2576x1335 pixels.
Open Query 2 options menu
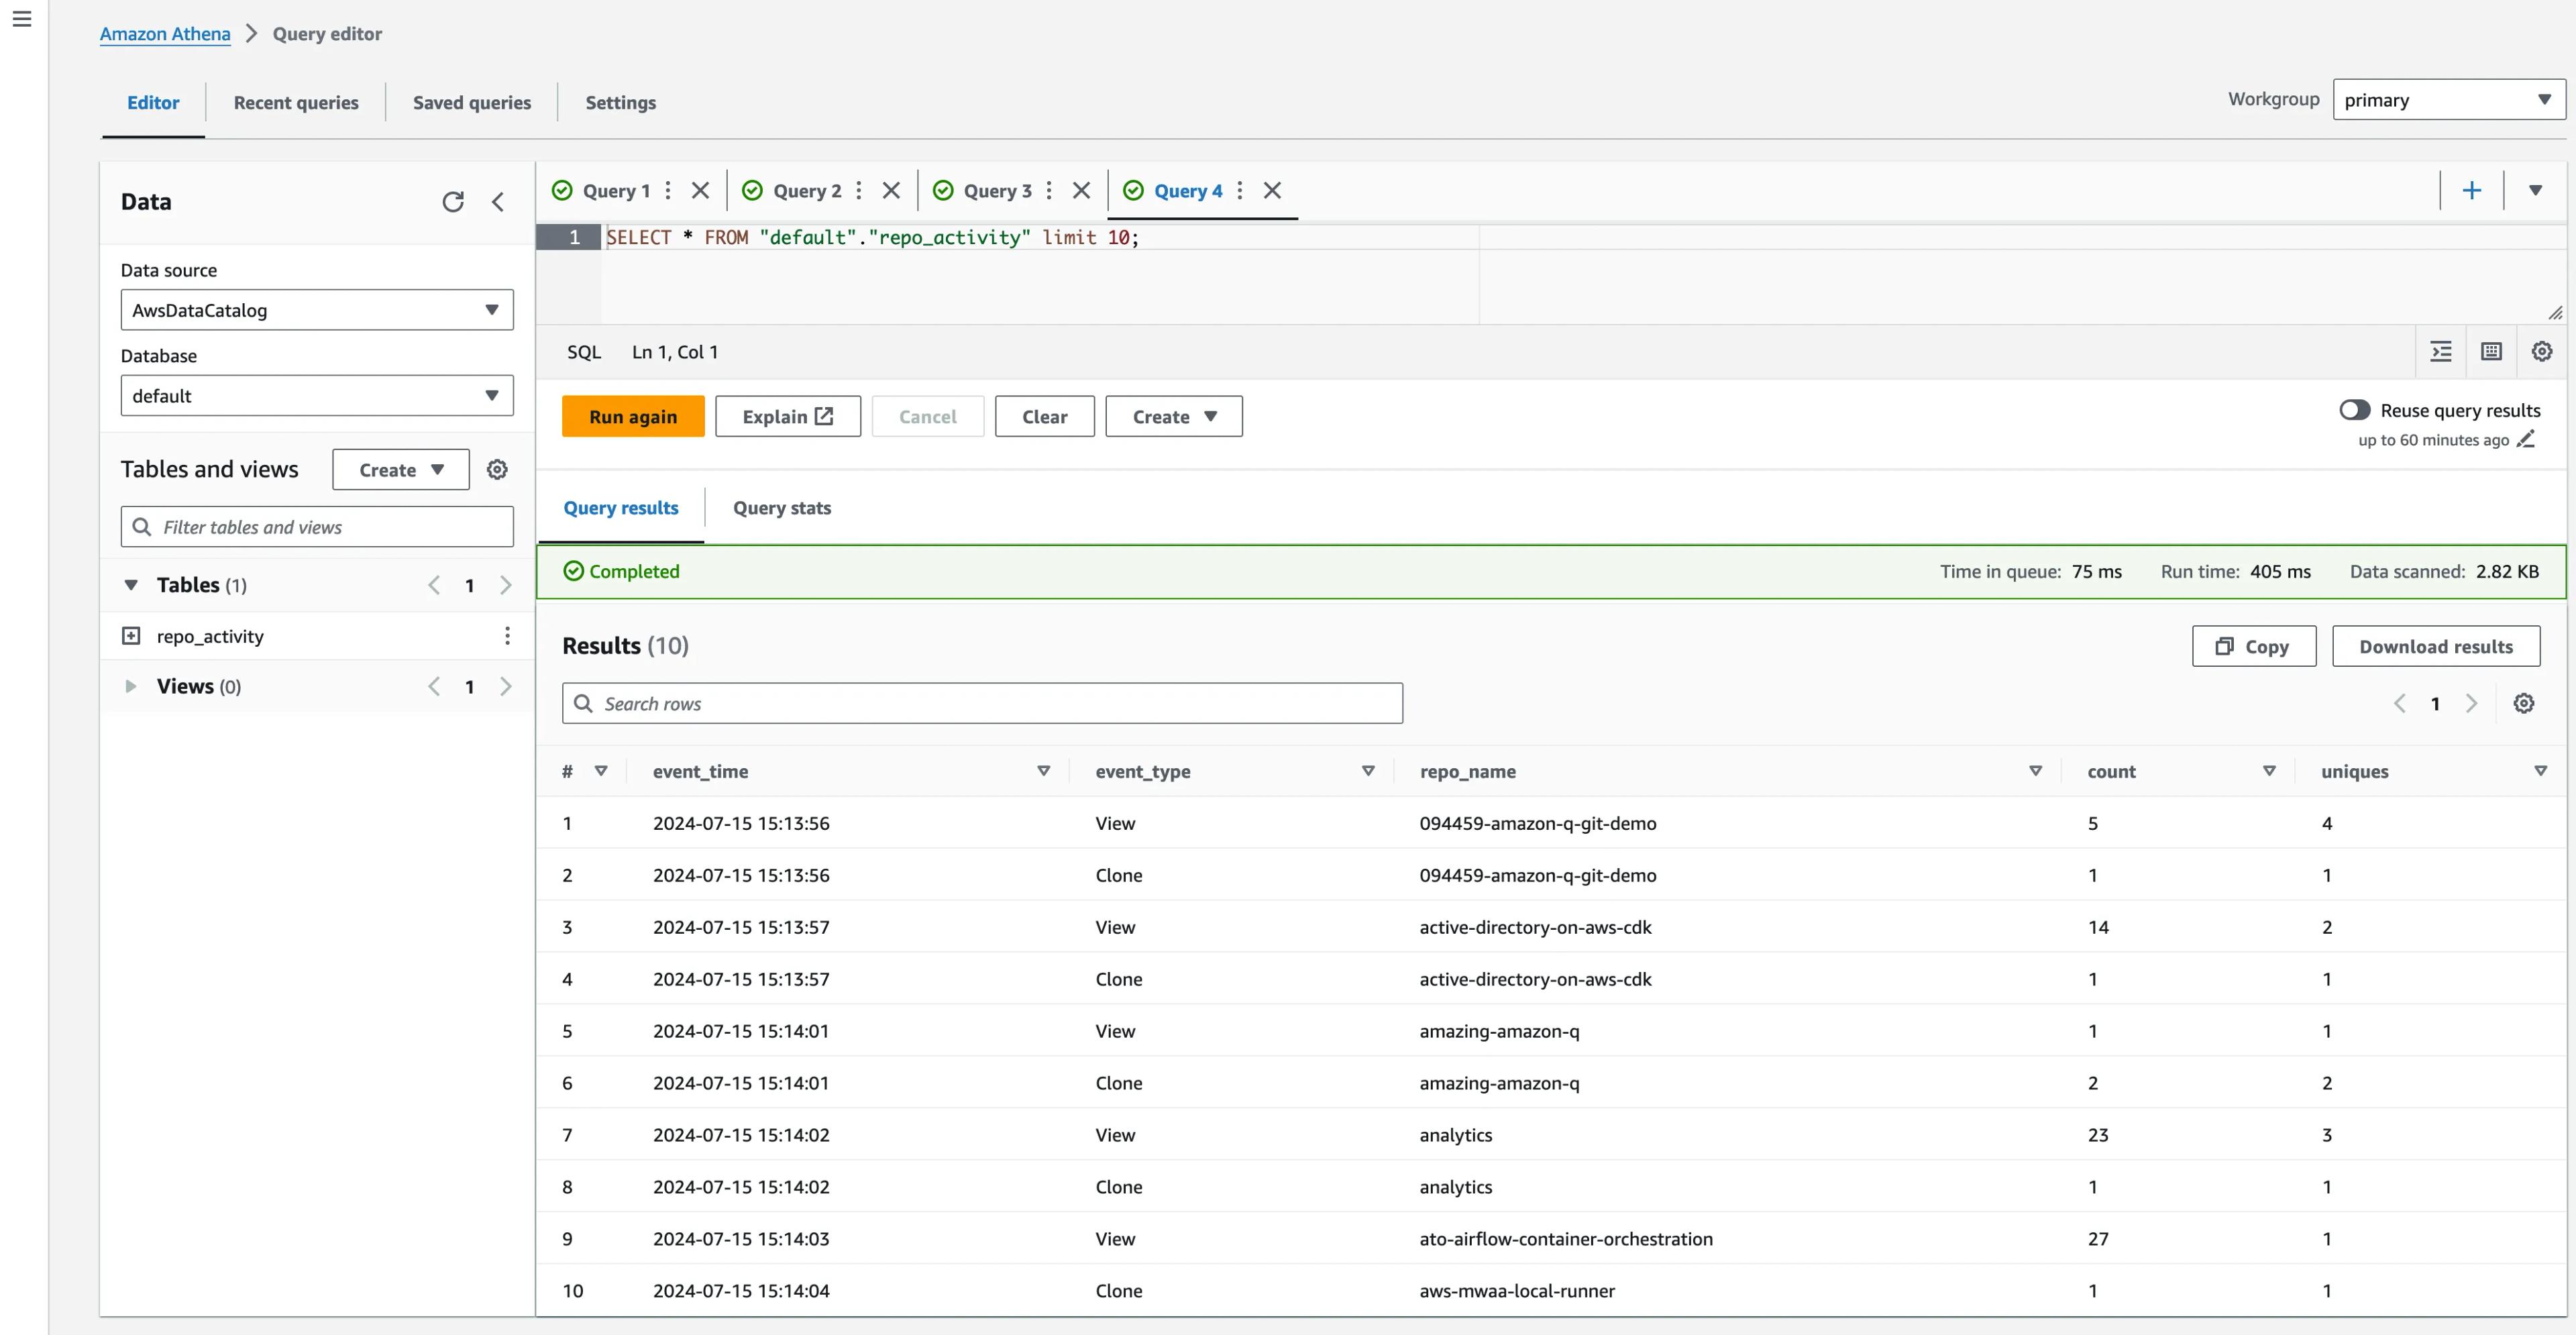[859, 190]
